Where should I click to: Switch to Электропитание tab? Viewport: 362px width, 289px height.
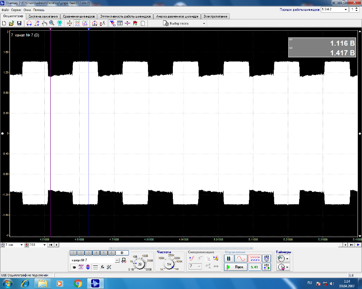[x=215, y=16]
